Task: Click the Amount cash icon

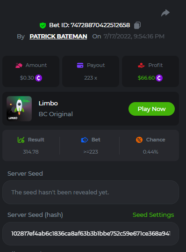Action: pos(19,66)
